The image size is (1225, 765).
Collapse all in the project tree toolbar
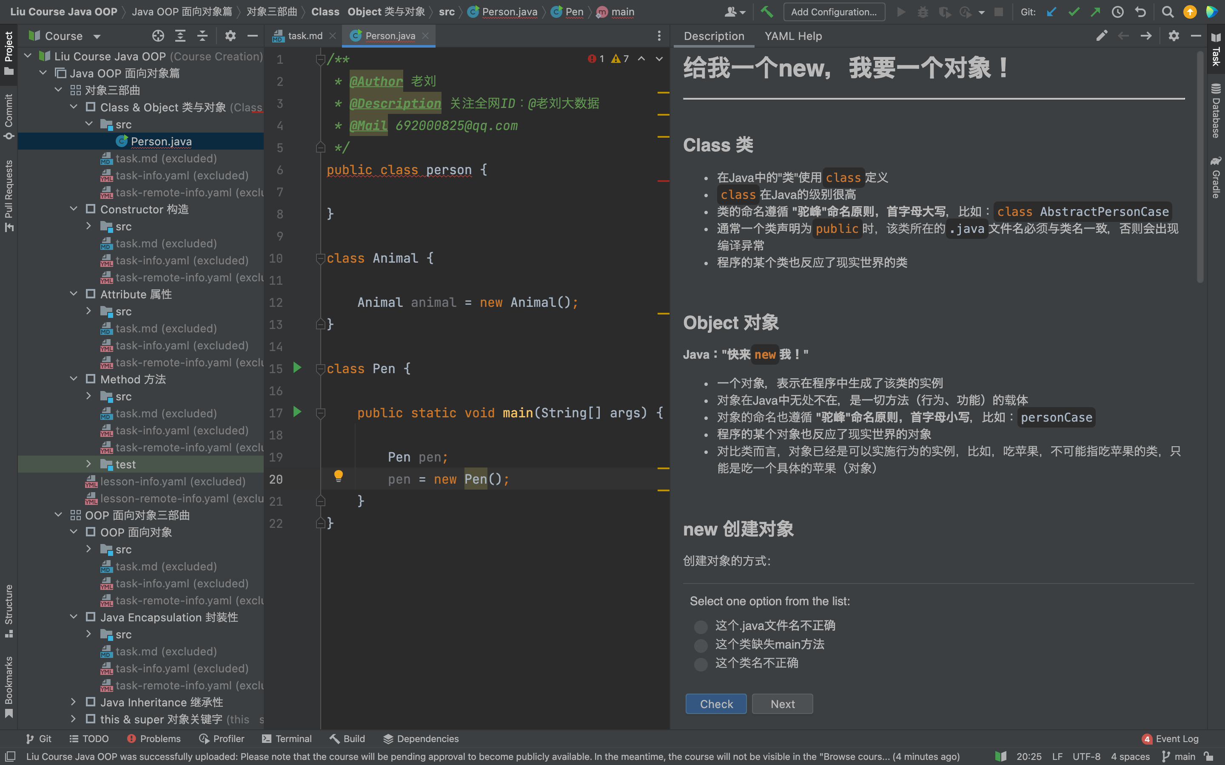pyautogui.click(x=202, y=36)
